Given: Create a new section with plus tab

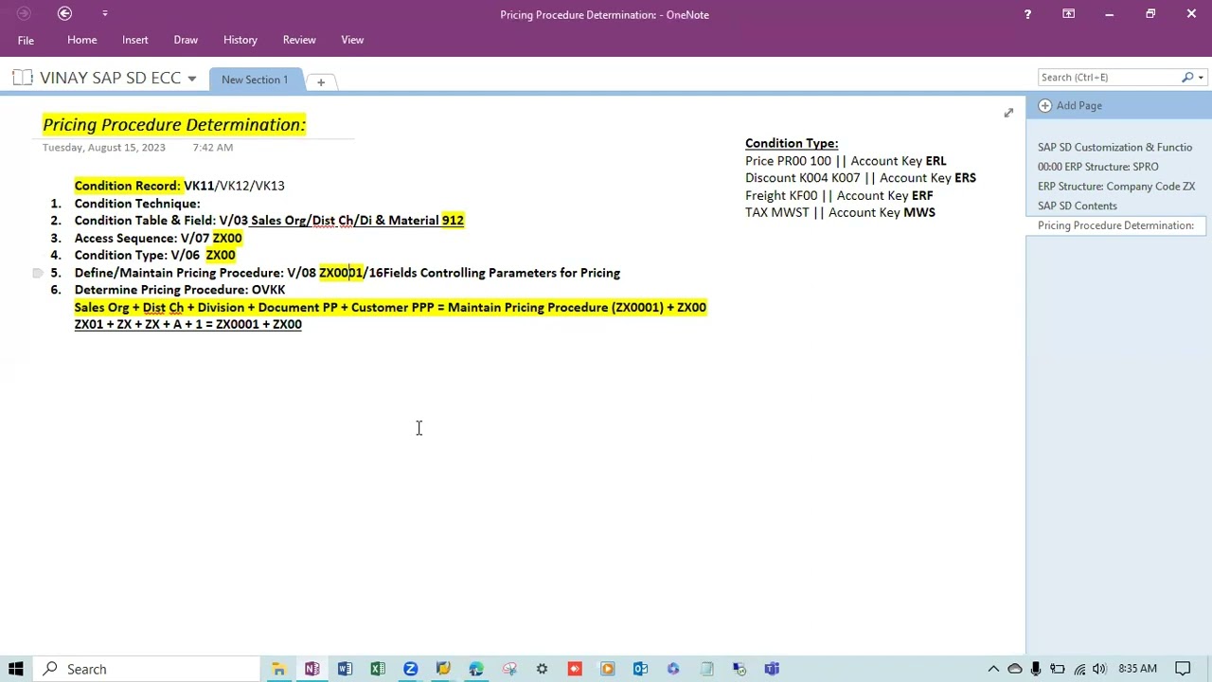Looking at the screenshot, I should (x=321, y=81).
